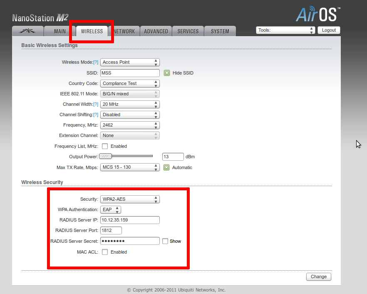Open Wireless Mode help [?] link

(x=96, y=62)
